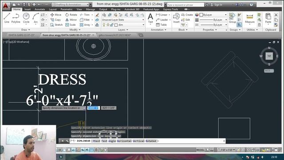Screen dimensions: 284x160
Task: Open the object color ByLayer swatch dropdown
Action: click(x=213, y=15)
